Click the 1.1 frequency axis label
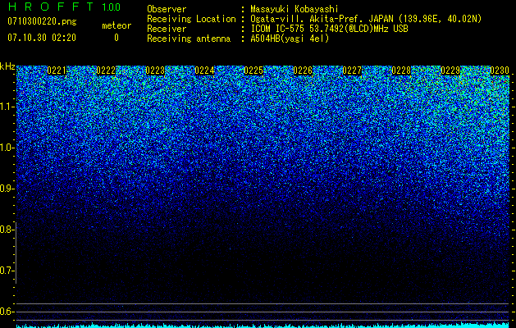The image size is (516, 328). tap(7, 107)
